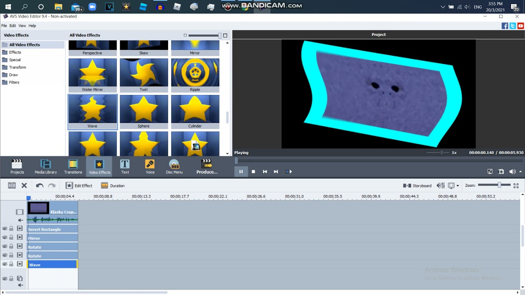Open the Projects section
Viewport: 525px width, 295px height.
pyautogui.click(x=17, y=167)
